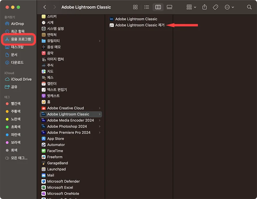Select the 주황색 orange tag

[13, 111]
